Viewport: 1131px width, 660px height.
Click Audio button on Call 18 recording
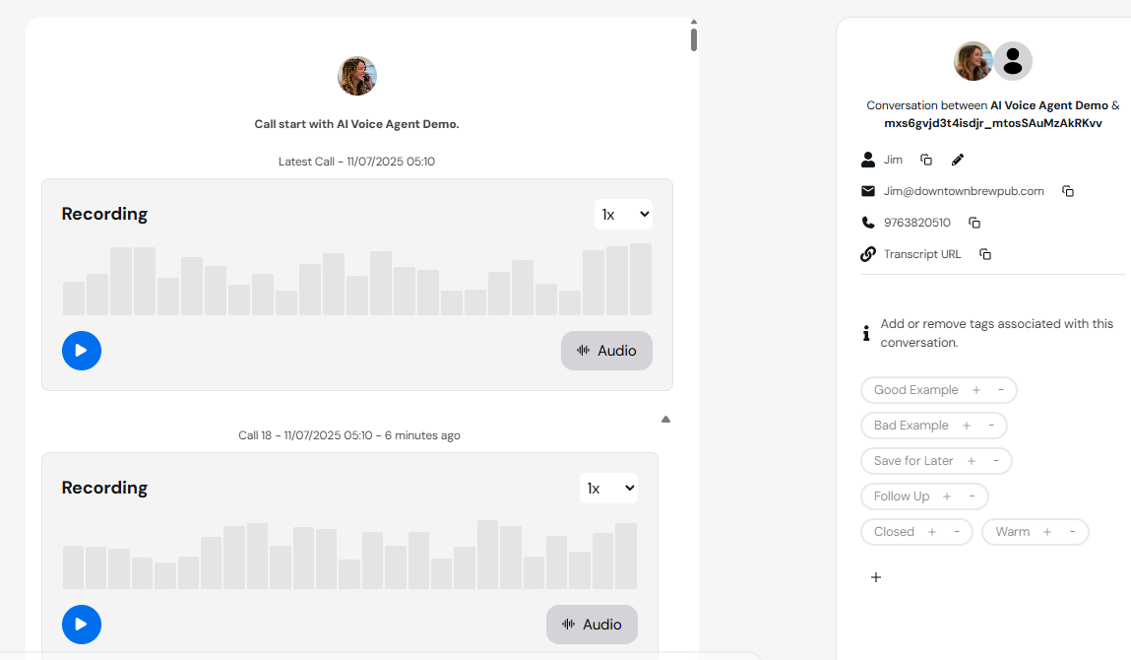592,625
